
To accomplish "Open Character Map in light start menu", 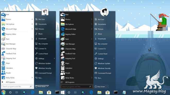I will tap(17, 49).
